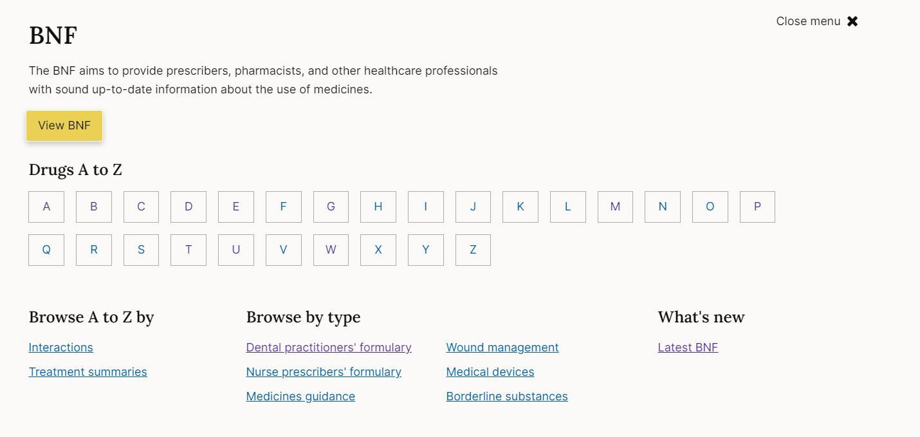
Task: Choose the letter H box
Action: click(378, 207)
